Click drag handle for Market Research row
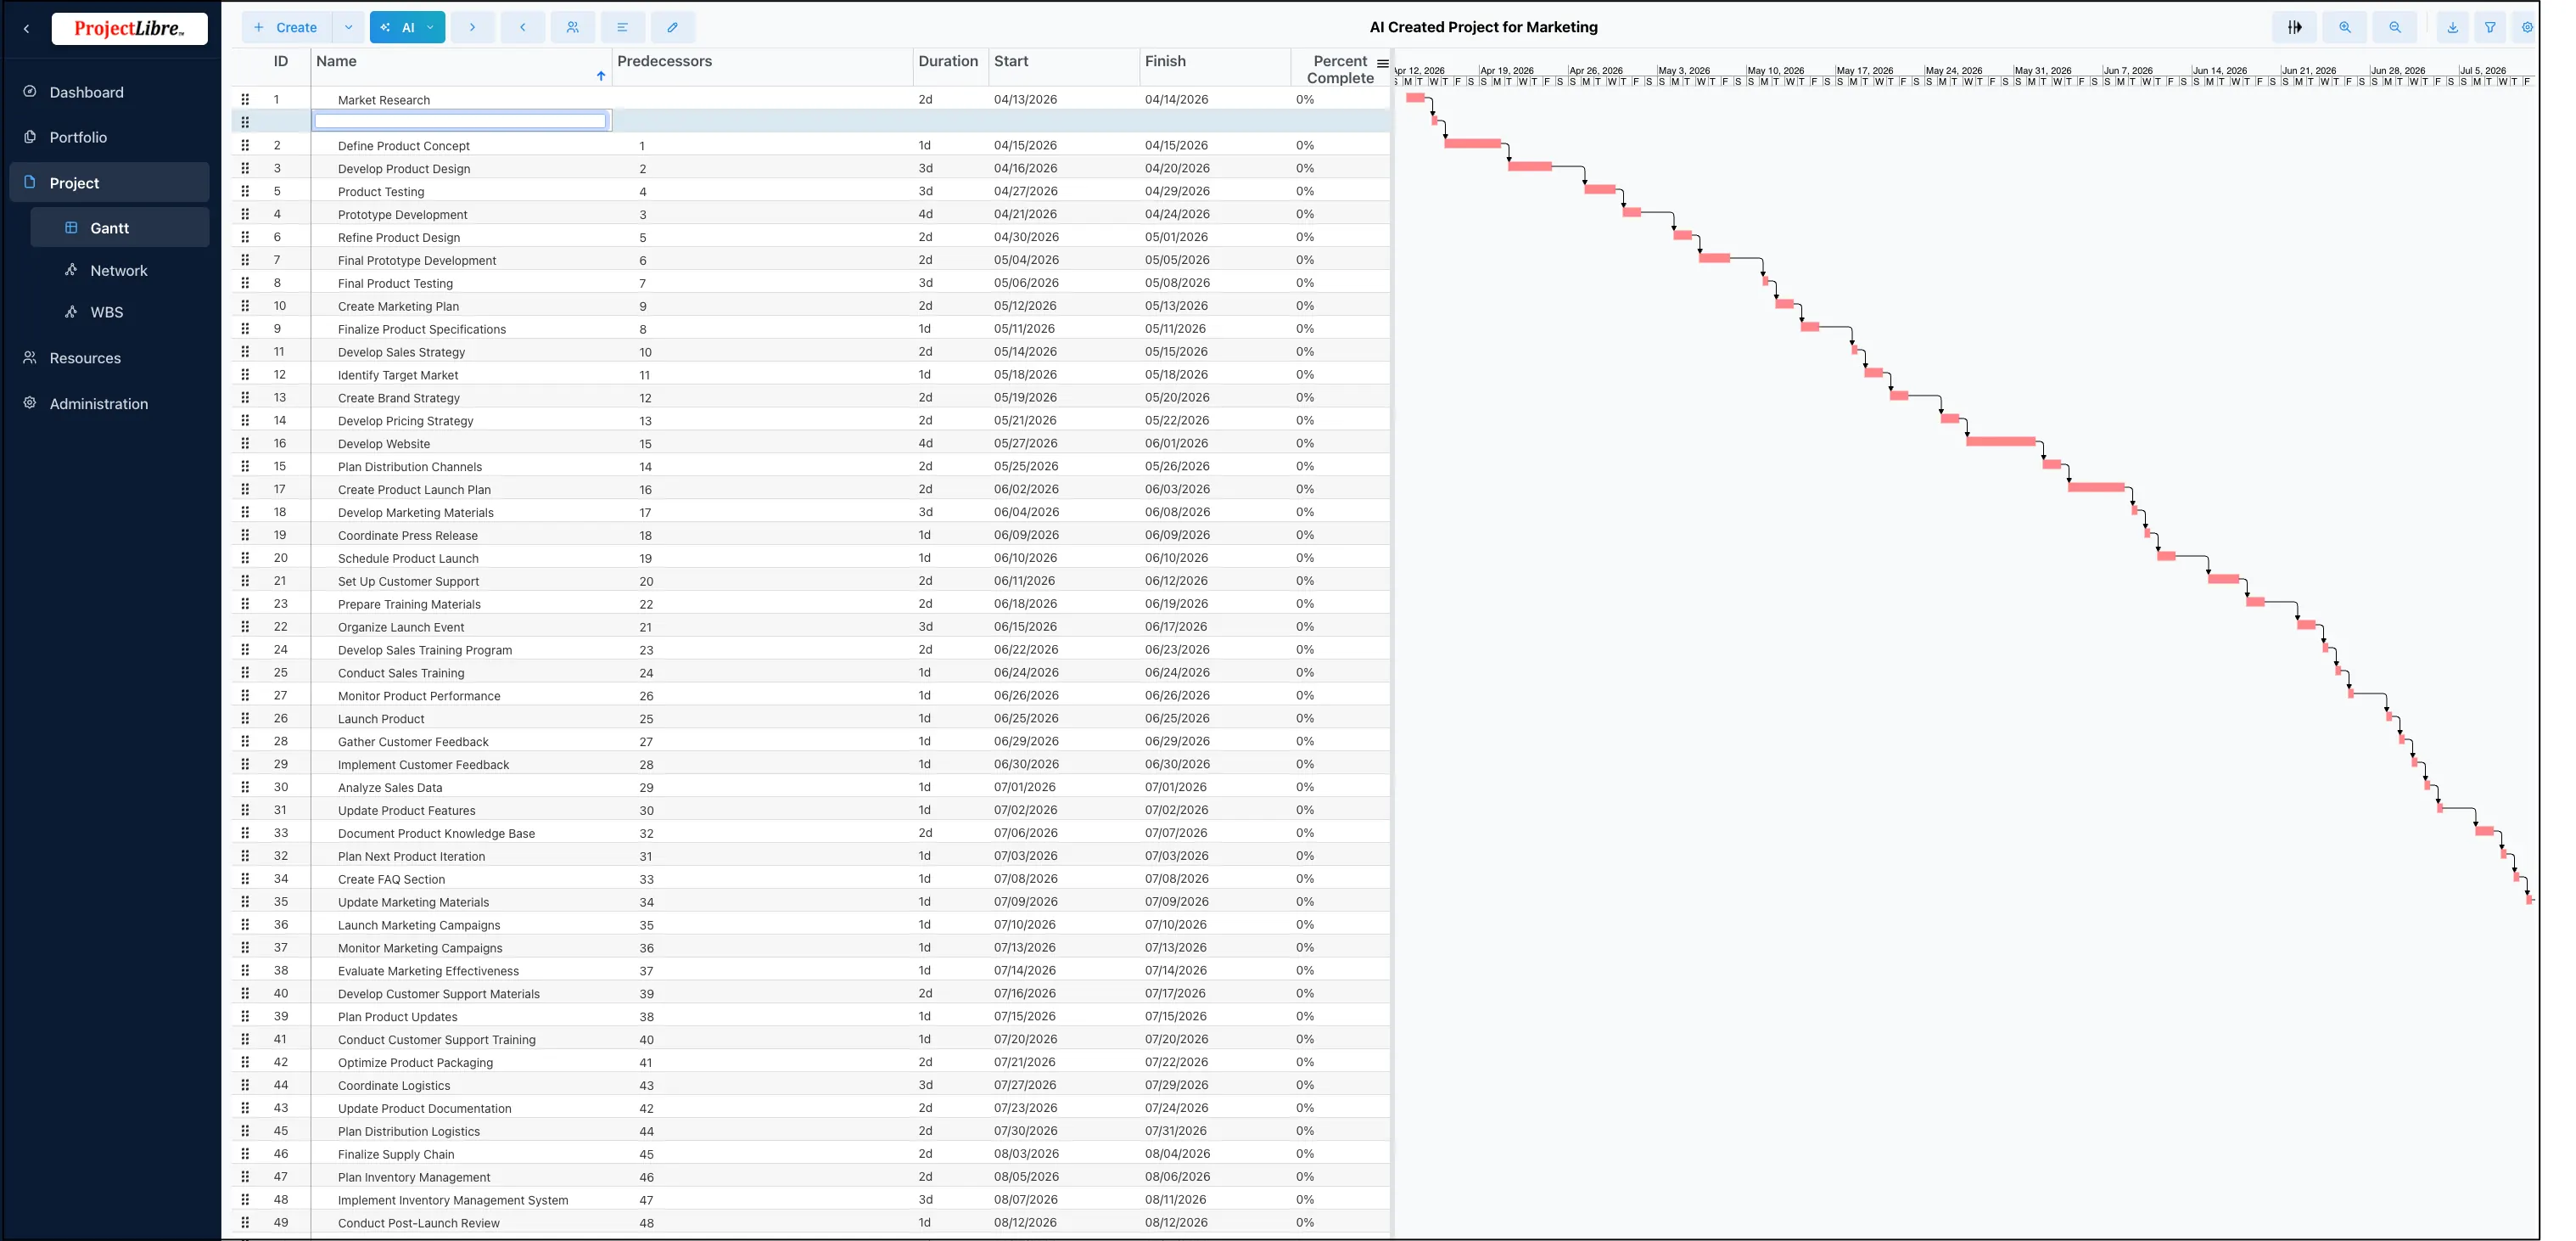Screen dimensions: 2576x1241 click(245, 99)
